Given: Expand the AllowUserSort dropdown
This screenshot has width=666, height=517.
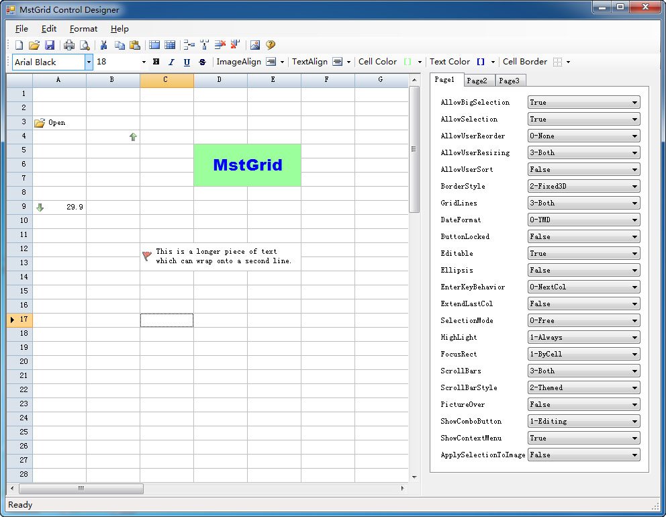Looking at the screenshot, I should pos(634,169).
